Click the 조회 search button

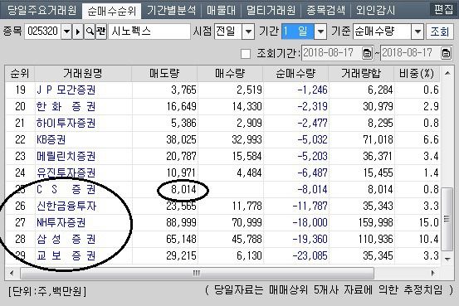pyautogui.click(x=439, y=32)
